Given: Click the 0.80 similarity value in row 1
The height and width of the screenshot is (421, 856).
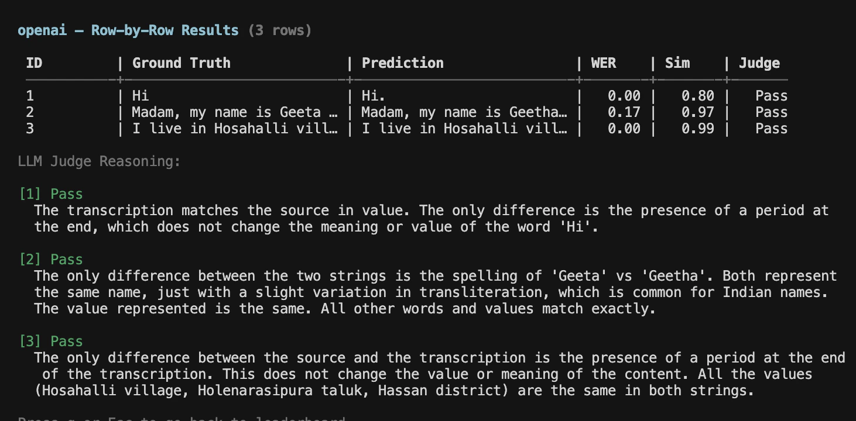Looking at the screenshot, I should click(x=697, y=96).
